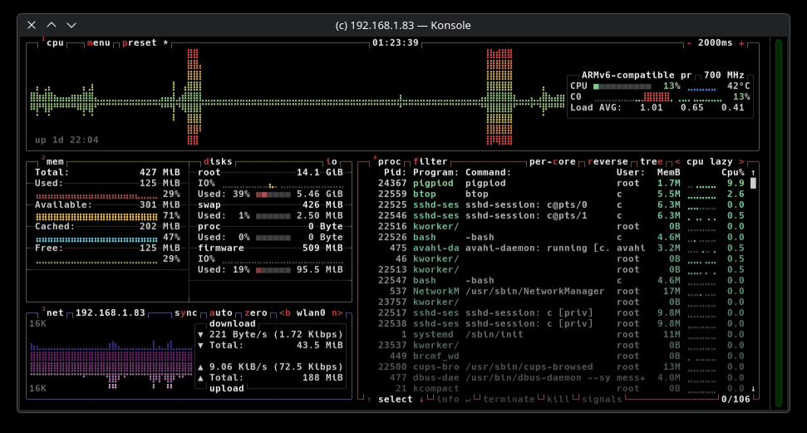The height and width of the screenshot is (433, 807).
Task: Cycle the preset option in cpu box
Action: [140, 43]
